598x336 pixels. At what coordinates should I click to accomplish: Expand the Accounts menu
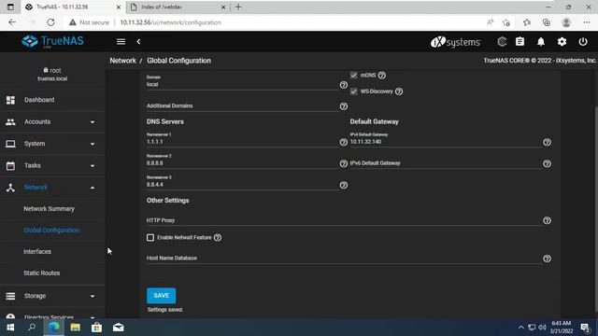point(52,122)
